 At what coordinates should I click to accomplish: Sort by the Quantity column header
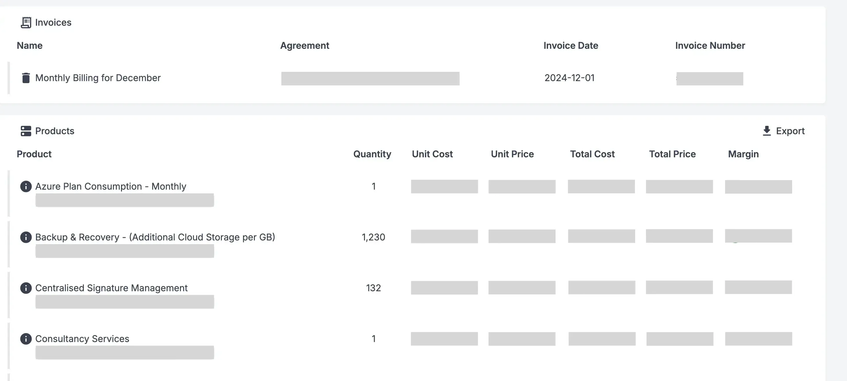(x=372, y=154)
